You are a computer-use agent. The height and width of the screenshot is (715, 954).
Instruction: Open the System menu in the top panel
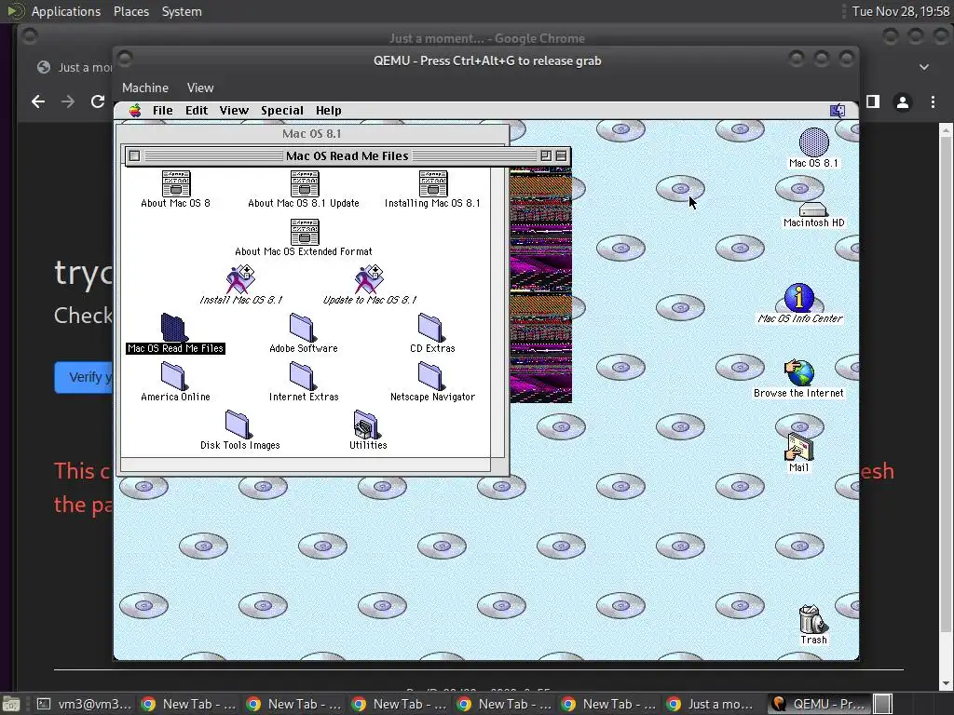tap(182, 11)
